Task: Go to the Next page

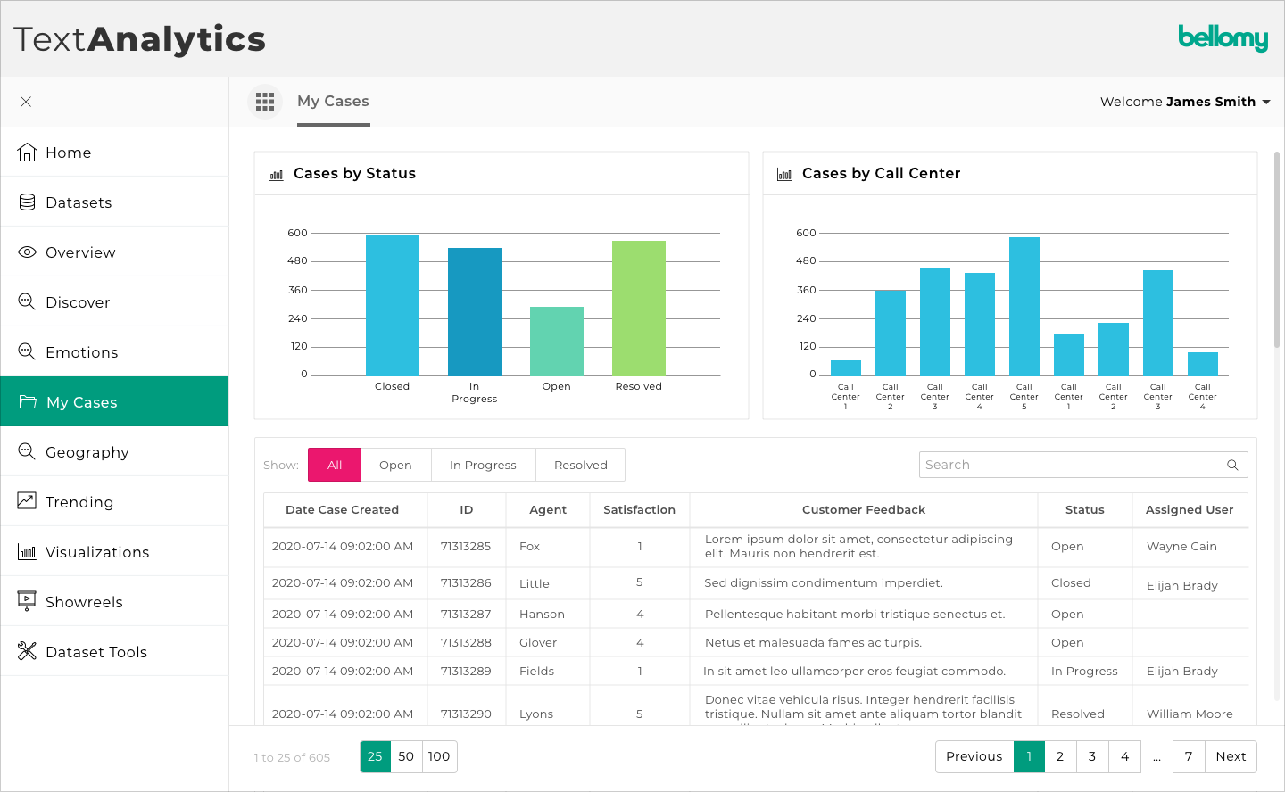Action: 1231,756
